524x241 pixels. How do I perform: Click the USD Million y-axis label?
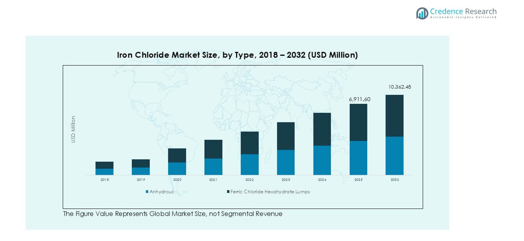coord(73,129)
